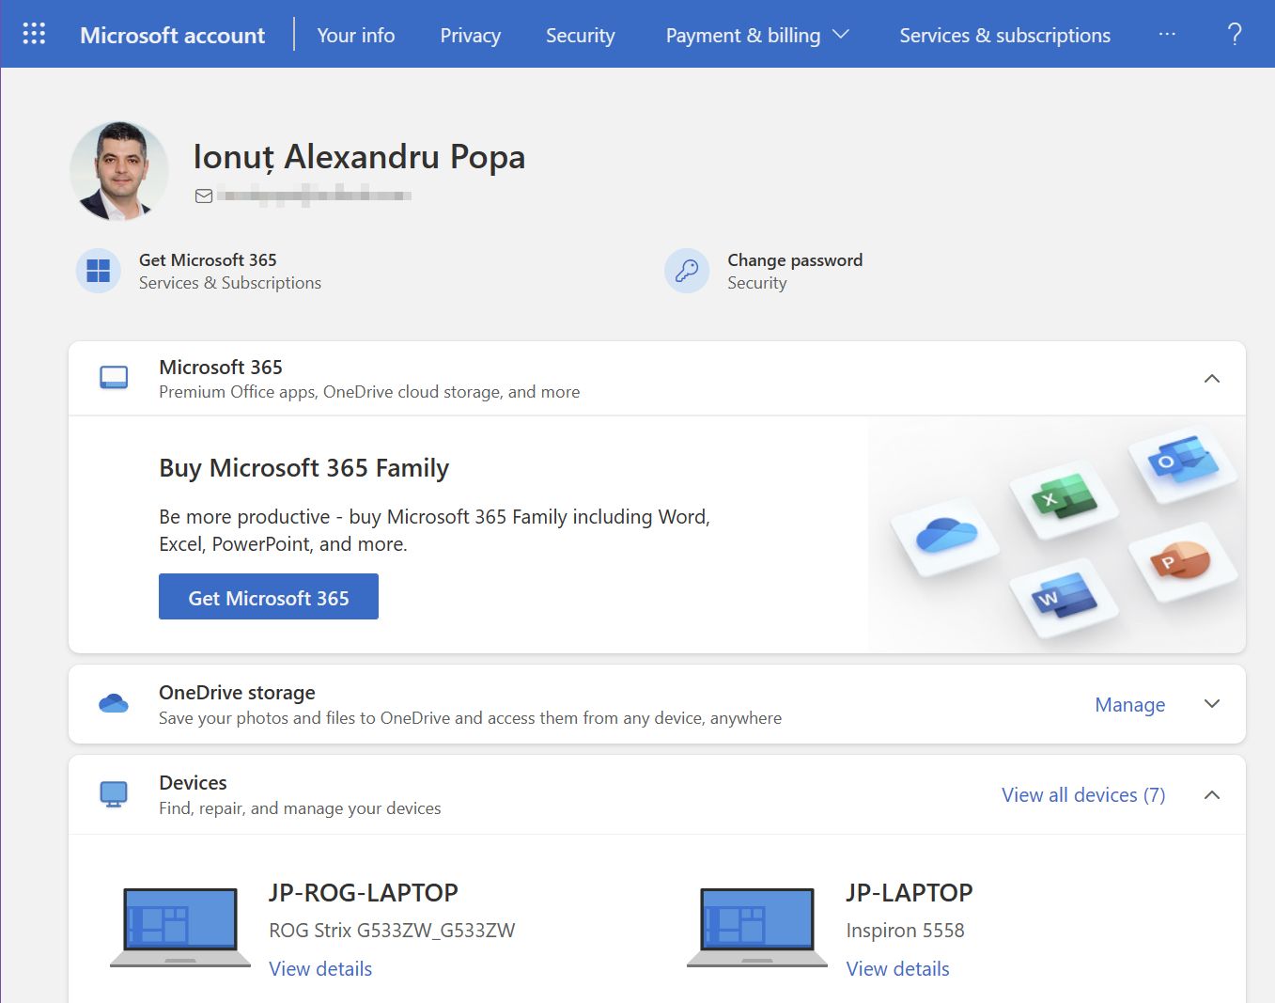Click the JP-LAPTOP device name
Screen dimensions: 1275x1003
[910, 892]
